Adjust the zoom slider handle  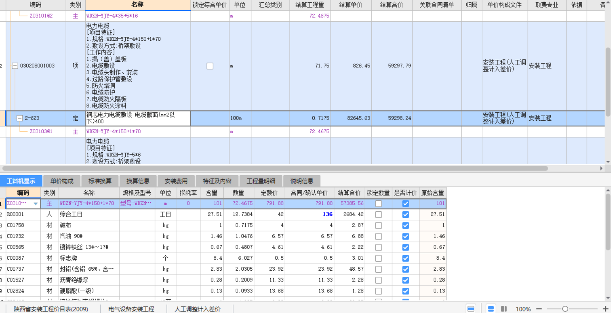[565, 309]
